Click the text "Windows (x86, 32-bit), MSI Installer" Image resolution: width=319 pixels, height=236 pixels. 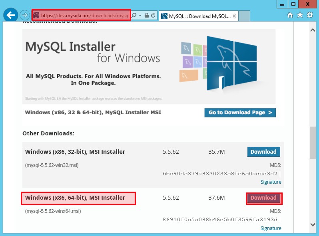point(75,152)
